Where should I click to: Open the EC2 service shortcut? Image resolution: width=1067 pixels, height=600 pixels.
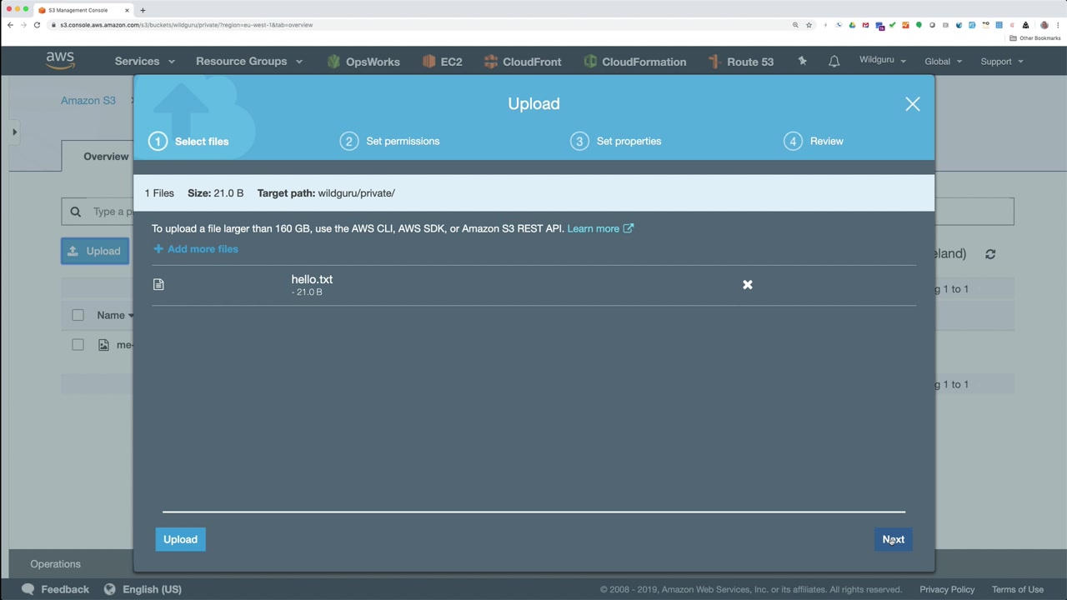click(x=442, y=62)
